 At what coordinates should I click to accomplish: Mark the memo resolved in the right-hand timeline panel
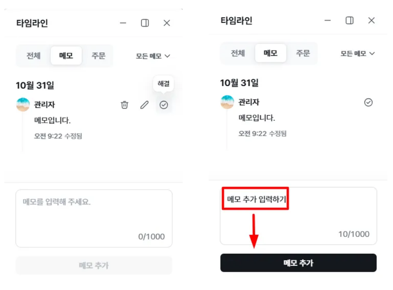[368, 103]
